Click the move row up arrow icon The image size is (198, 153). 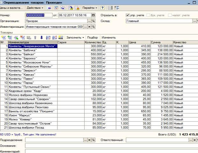[x=35, y=37]
